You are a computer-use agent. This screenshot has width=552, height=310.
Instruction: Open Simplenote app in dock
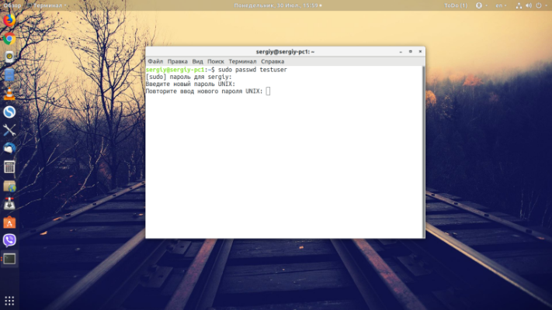pos(9,112)
